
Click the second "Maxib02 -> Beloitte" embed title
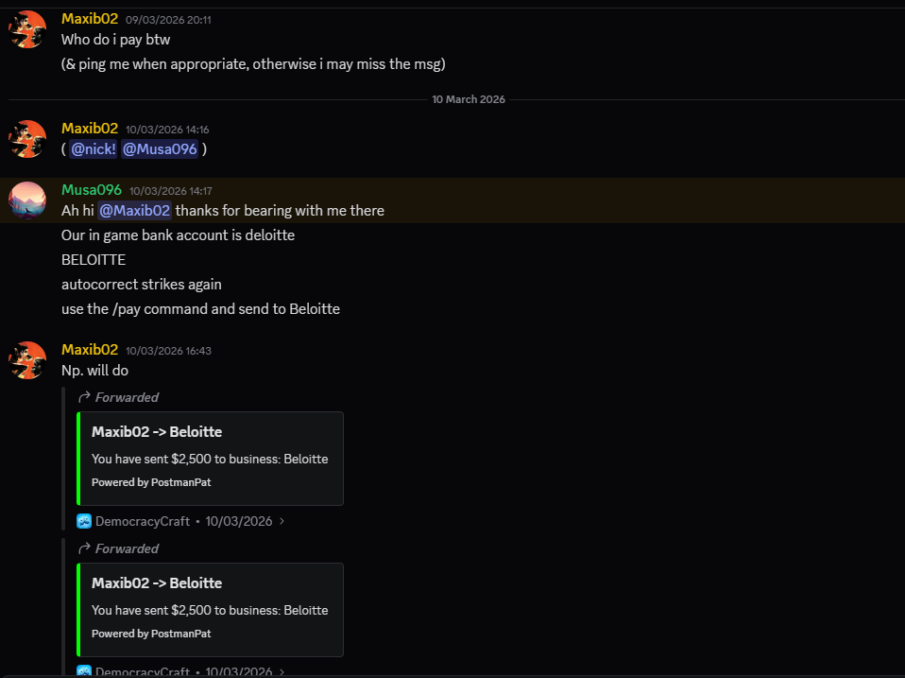[x=157, y=583]
